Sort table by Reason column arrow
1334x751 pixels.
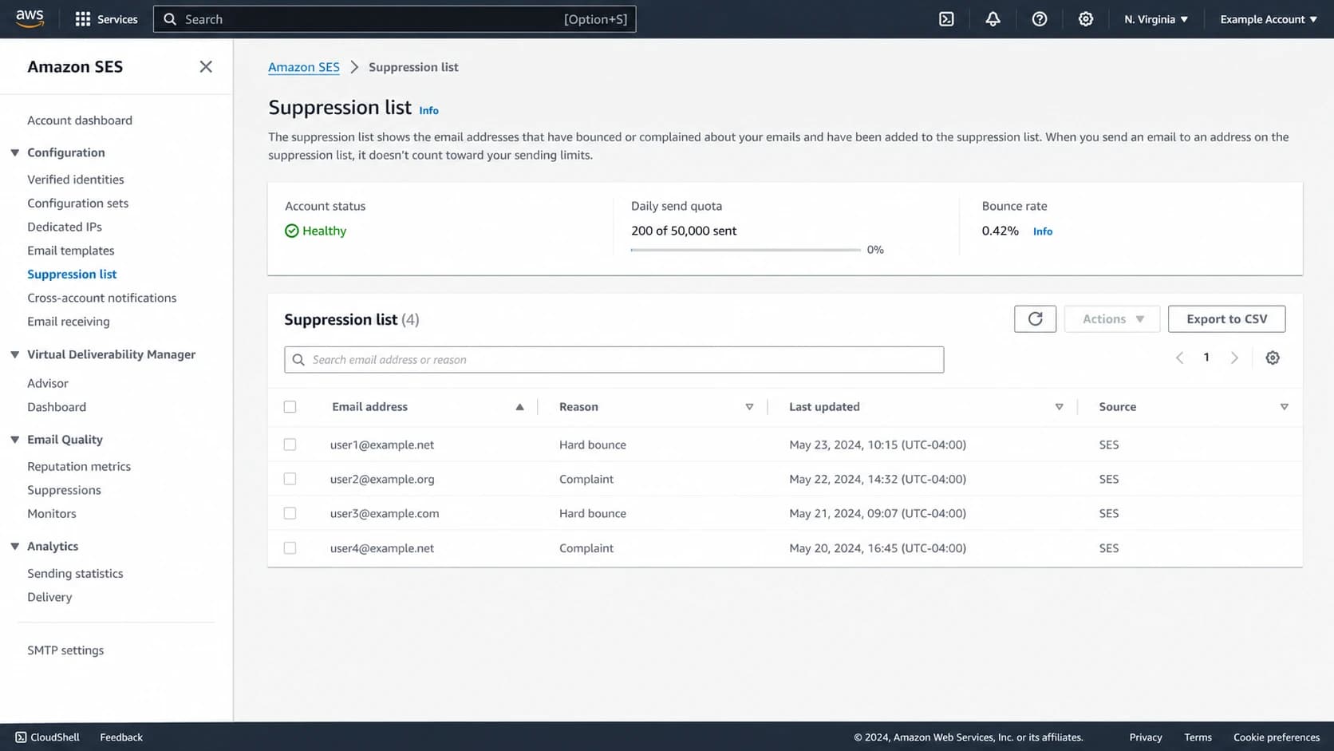point(749,407)
